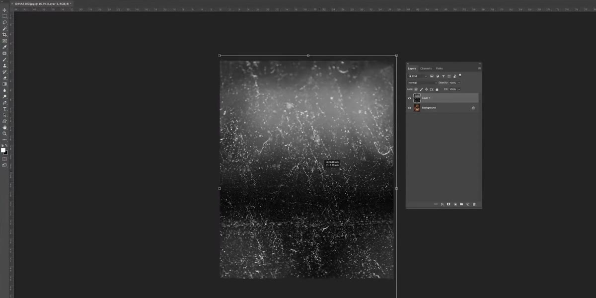
Task: Toggle the pixel layer filter
Action: click(432, 76)
